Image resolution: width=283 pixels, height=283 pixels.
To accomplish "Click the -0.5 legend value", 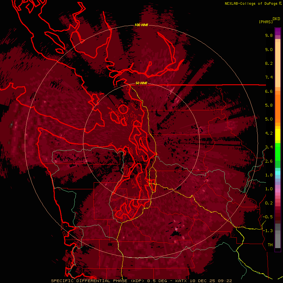I will pos(268,217).
